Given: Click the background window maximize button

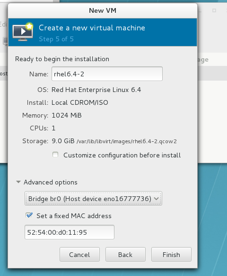Looking at the screenshot, I should pos(214,10).
